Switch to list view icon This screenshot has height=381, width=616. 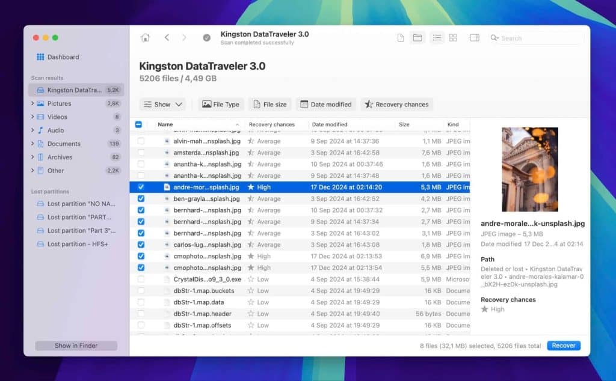click(x=437, y=38)
